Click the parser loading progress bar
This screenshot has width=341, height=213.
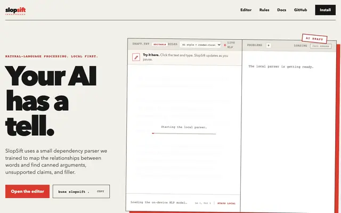coord(184,134)
